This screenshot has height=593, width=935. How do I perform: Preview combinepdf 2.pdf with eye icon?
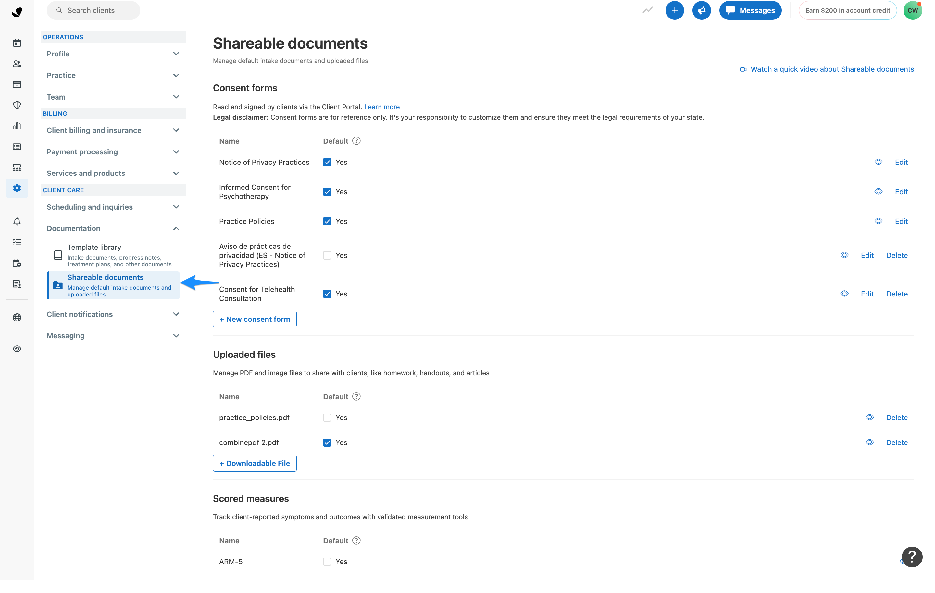click(x=869, y=442)
